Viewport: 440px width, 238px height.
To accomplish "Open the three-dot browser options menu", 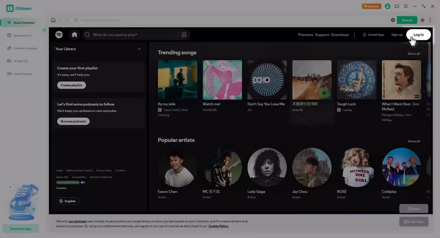I will [x=430, y=20].
